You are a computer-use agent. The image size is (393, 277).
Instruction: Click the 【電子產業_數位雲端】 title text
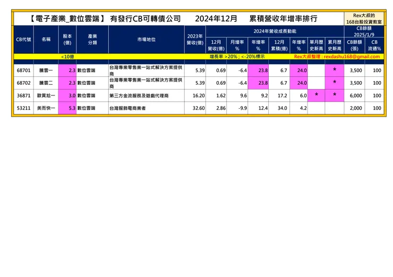tap(67, 19)
